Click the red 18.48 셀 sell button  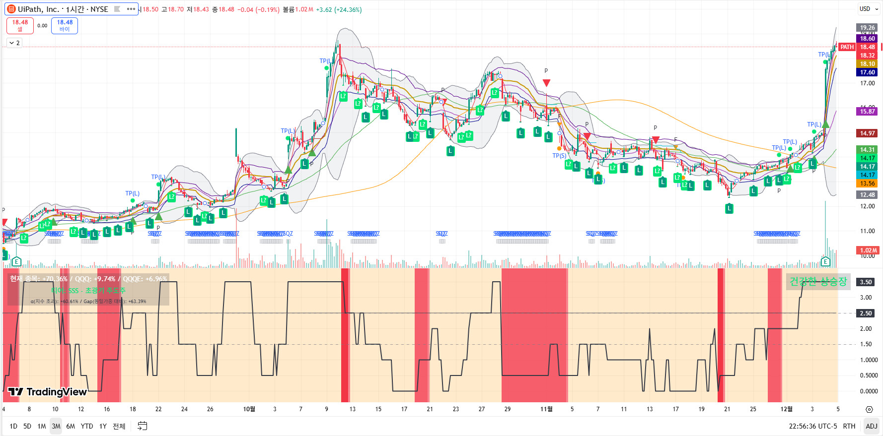[x=20, y=25]
